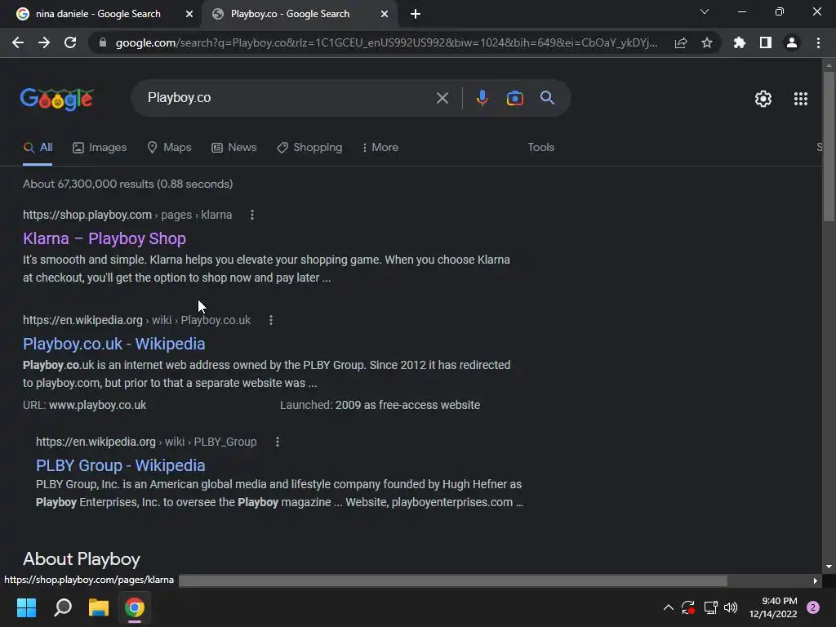Viewport: 836px width, 627px height.
Task: Click the vertical scrollbar down arrow
Action: (829, 567)
